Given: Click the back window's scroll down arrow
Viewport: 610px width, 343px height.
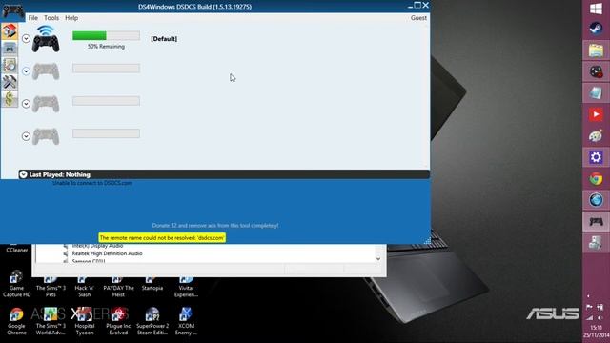Looking at the screenshot, I should 378,259.
